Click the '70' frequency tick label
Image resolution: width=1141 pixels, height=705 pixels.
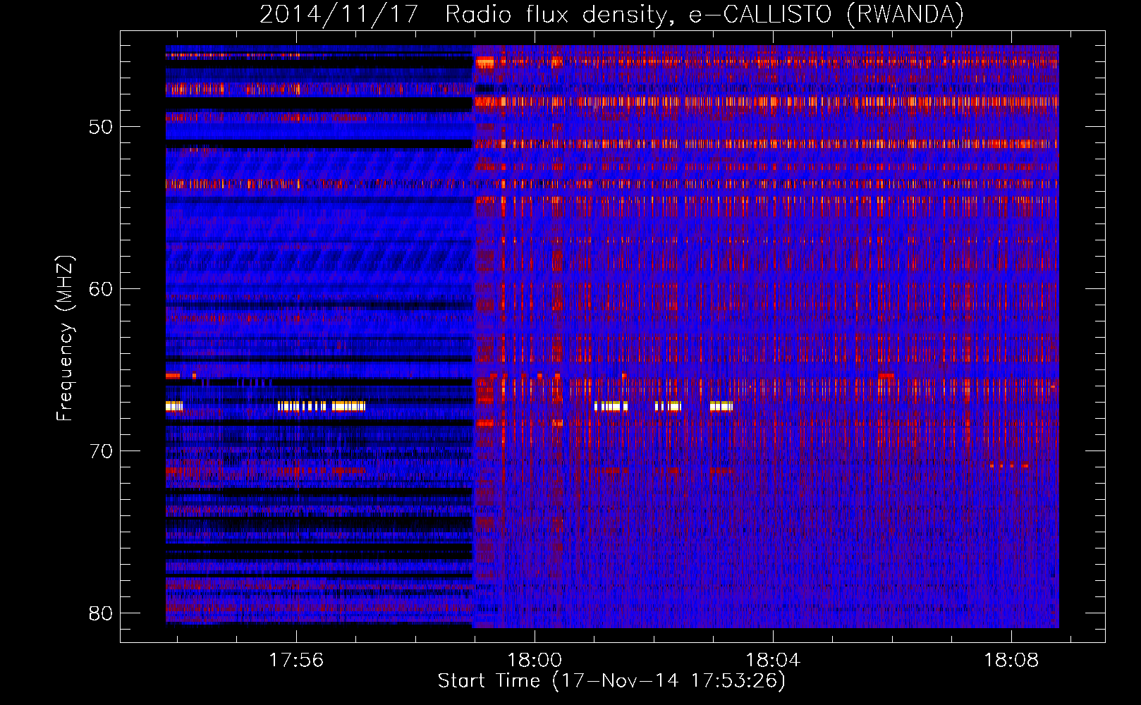(101, 451)
